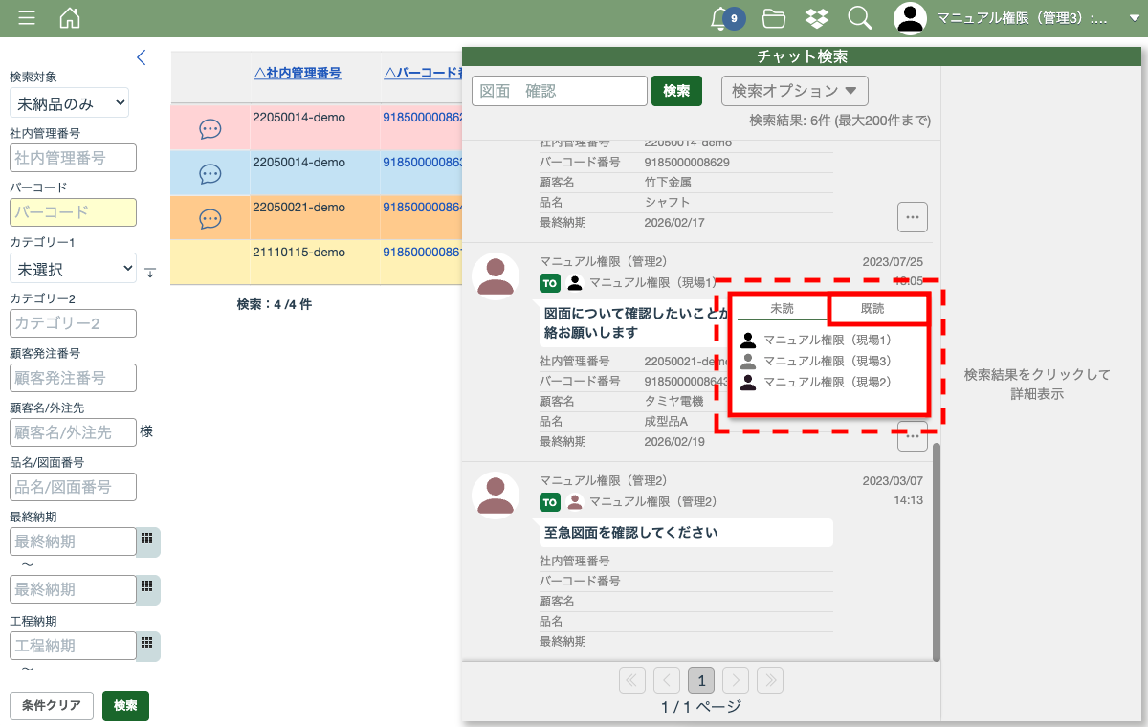Open chat for pink row 22050014-demo
Image resolution: width=1148 pixels, height=727 pixels.
click(x=210, y=129)
